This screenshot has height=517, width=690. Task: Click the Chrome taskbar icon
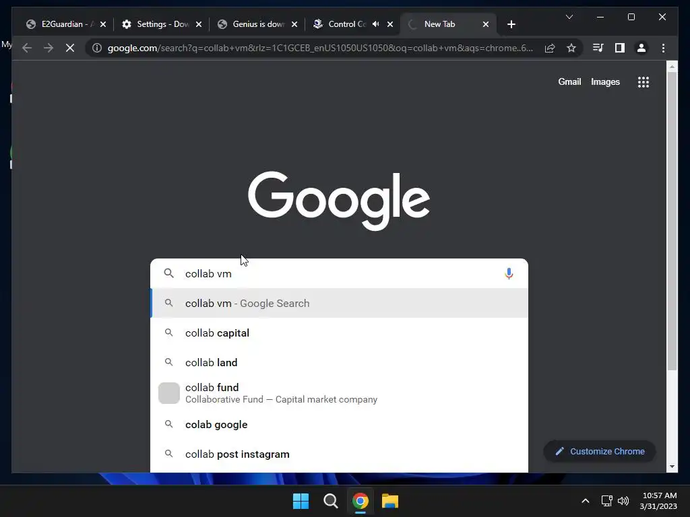click(x=360, y=501)
